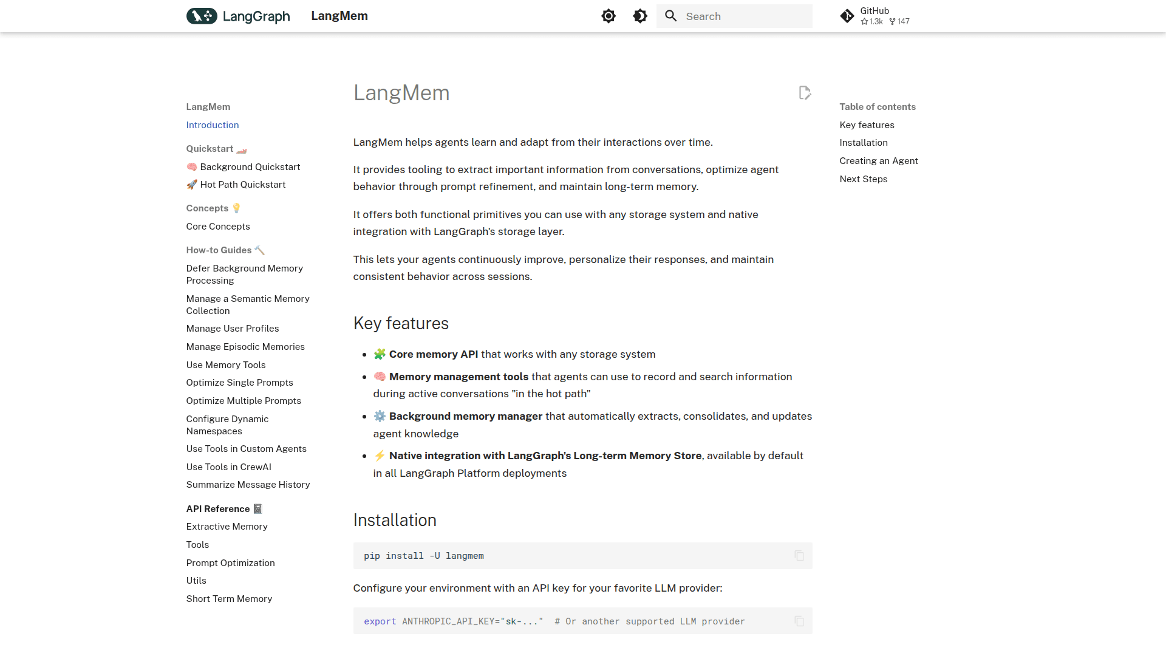Jump to Next Steps in contents

864,179
